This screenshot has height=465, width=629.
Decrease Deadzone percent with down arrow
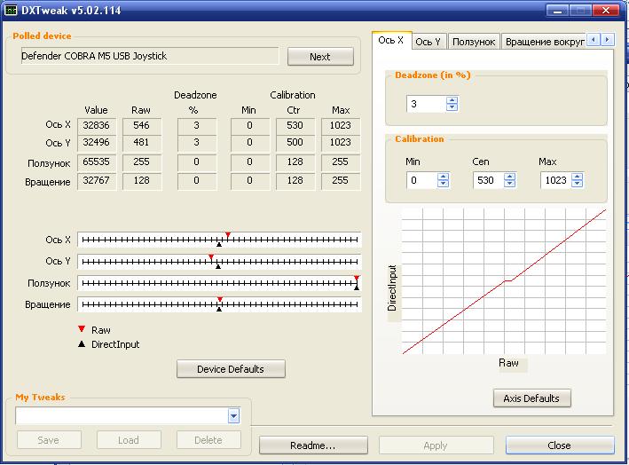pos(452,108)
